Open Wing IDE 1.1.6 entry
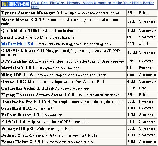The image size is (158, 146). click(17, 75)
